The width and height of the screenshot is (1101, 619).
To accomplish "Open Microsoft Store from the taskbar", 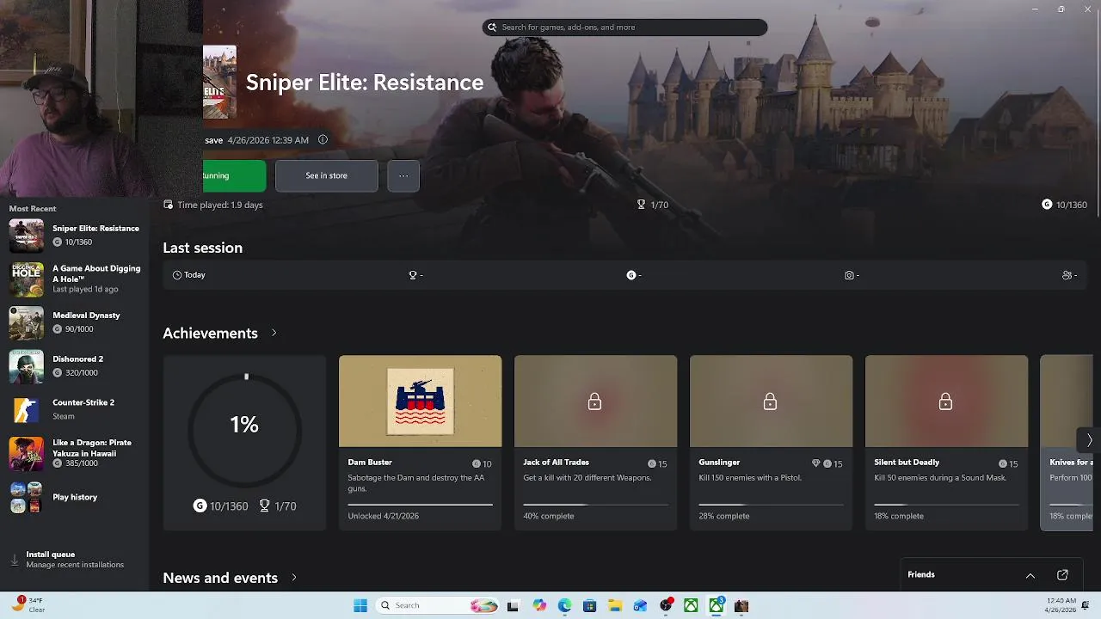I will [x=589, y=606].
